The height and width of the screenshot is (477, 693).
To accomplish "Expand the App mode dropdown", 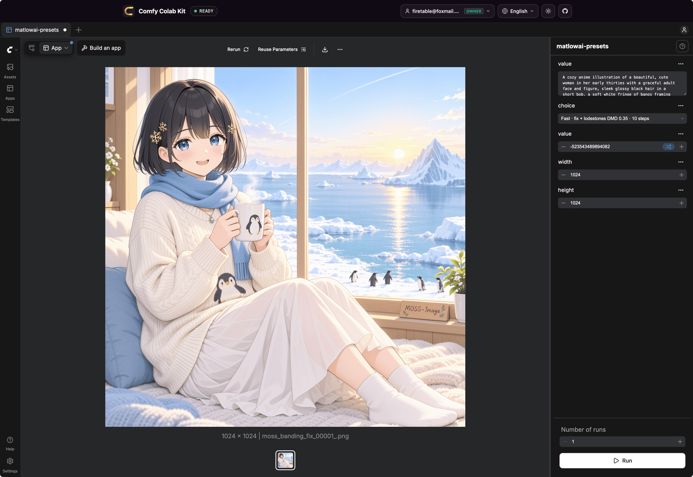I will tap(56, 48).
